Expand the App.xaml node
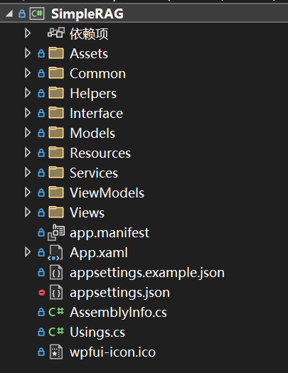The image size is (288, 373). coord(28,252)
